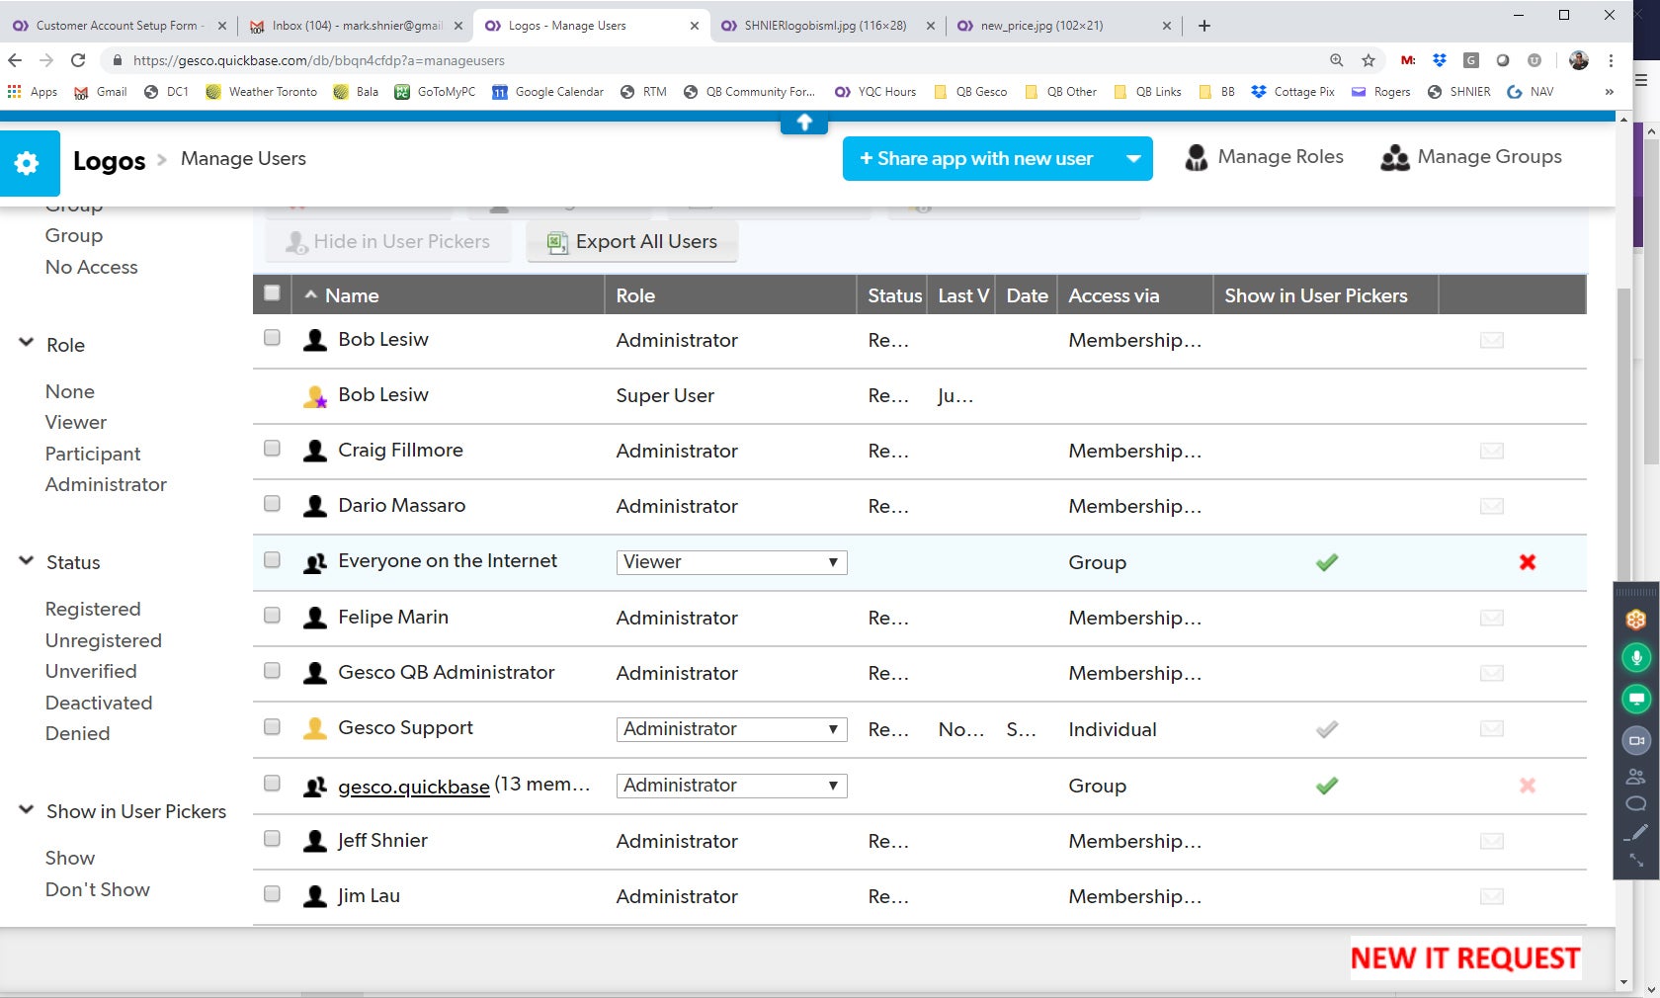Toggle Show in User Pickers check for gesco.quickbase
This screenshot has width=1660, height=998.
[x=1327, y=786]
